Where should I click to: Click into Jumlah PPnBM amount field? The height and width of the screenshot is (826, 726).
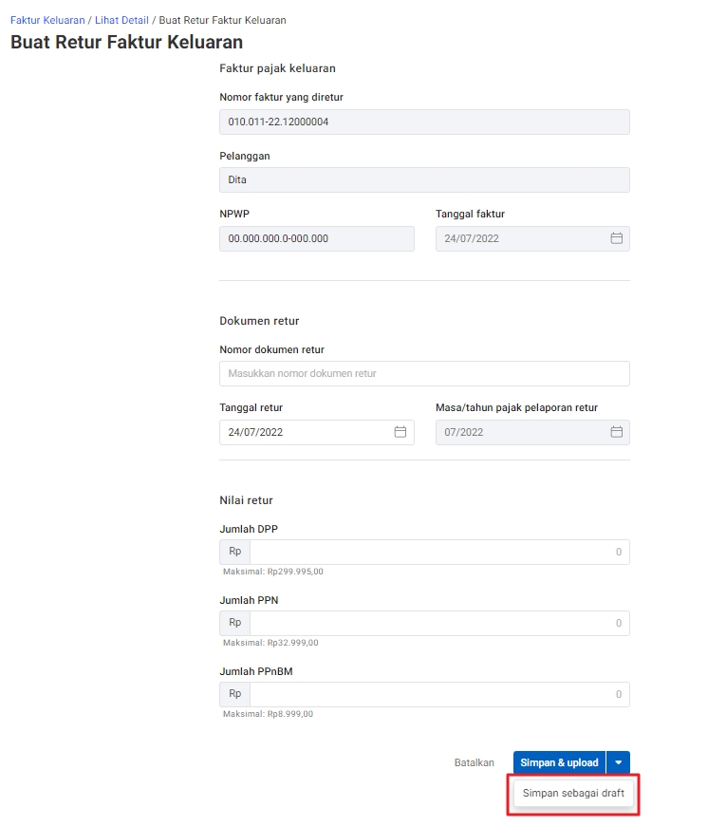coord(439,694)
